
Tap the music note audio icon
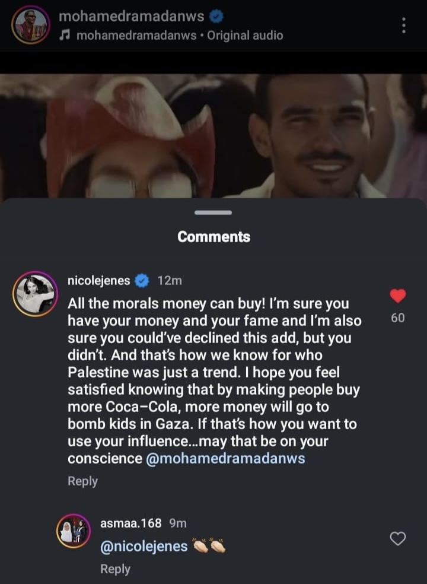pos(66,36)
